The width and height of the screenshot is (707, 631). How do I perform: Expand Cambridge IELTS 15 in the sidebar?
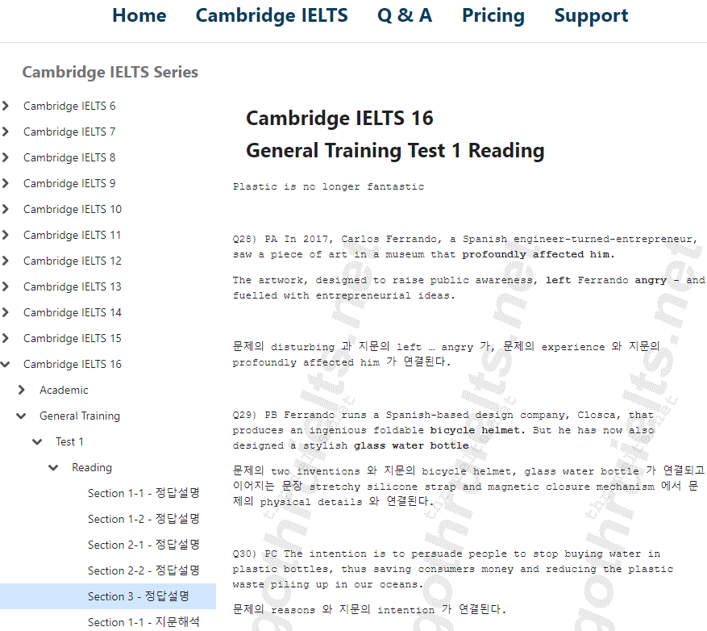click(x=6, y=338)
